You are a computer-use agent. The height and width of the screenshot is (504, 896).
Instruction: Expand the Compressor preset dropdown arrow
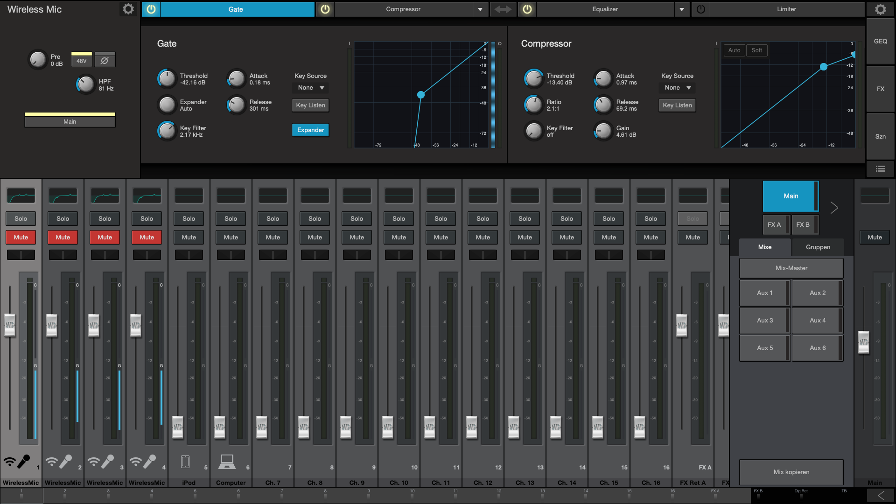click(x=480, y=9)
